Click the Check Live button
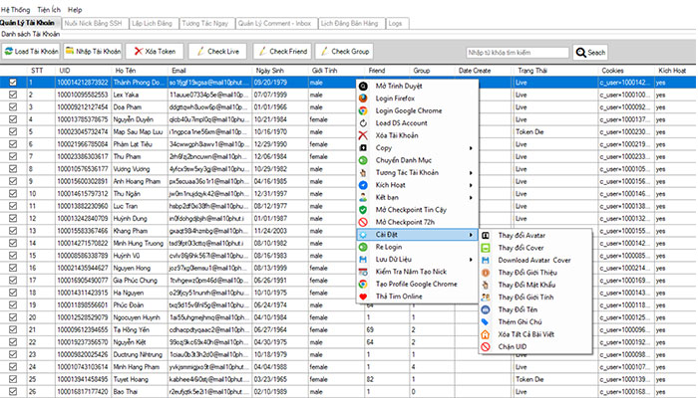The height and width of the screenshot is (398, 698). point(217,52)
